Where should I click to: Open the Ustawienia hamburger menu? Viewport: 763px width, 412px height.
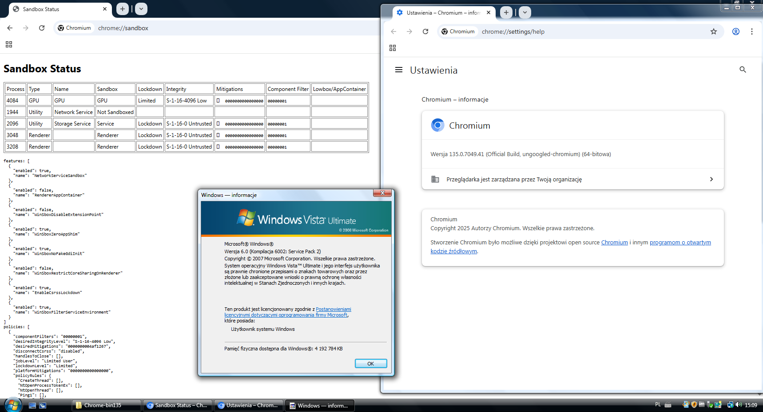pyautogui.click(x=399, y=70)
